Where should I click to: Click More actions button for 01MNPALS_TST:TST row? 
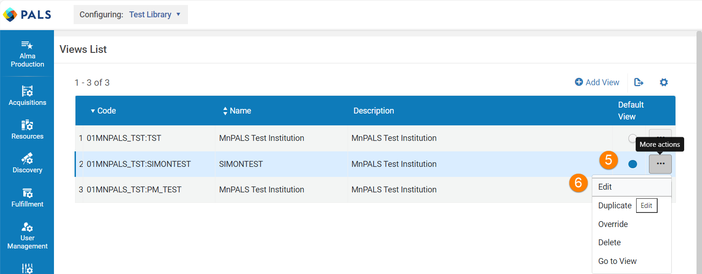coord(660,134)
